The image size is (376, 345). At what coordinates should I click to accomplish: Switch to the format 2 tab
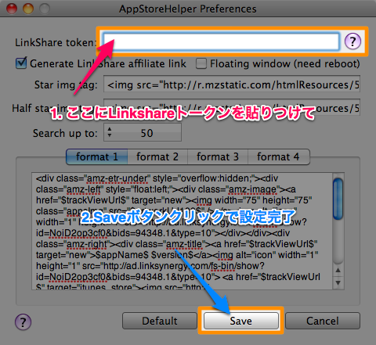(157, 157)
